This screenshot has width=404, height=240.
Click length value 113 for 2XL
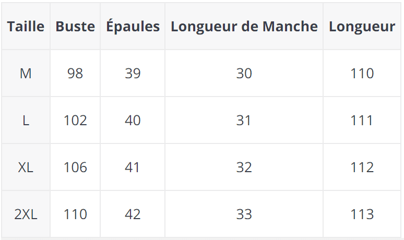click(x=362, y=214)
